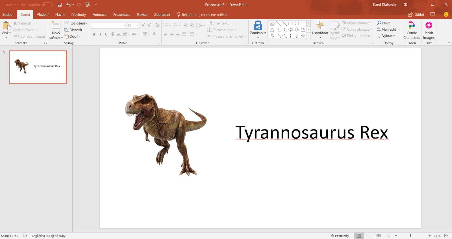The width and height of the screenshot is (452, 239).
Task: Click the zoom slider handle
Action: 410,236
